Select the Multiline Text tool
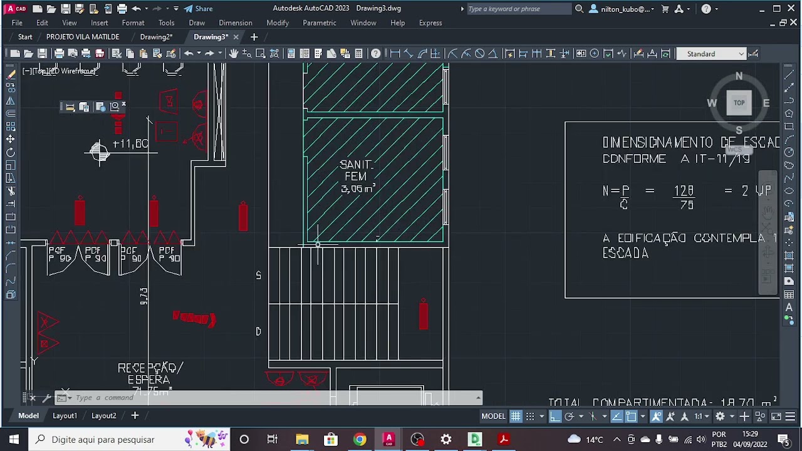The image size is (802, 451). [x=789, y=307]
